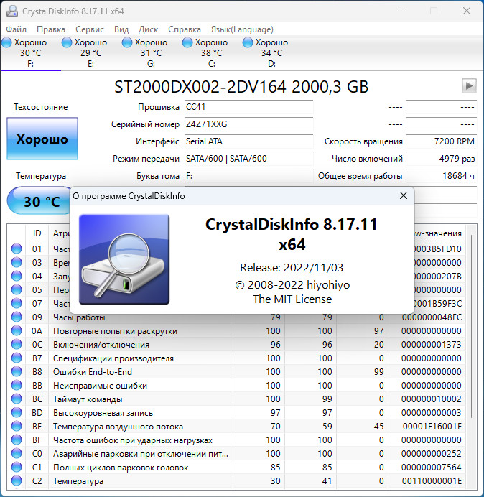Click the drive letter field F:
This screenshot has height=497, width=484.
pos(248,176)
